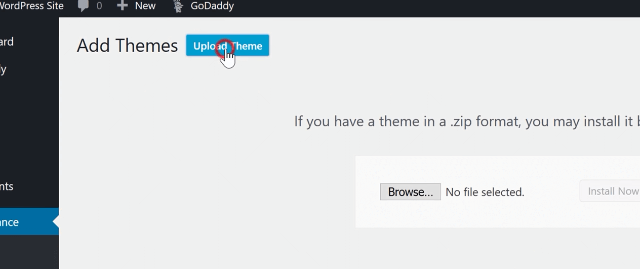The image size is (640, 269).
Task: Click the Add Themes page heading
Action: 127,46
